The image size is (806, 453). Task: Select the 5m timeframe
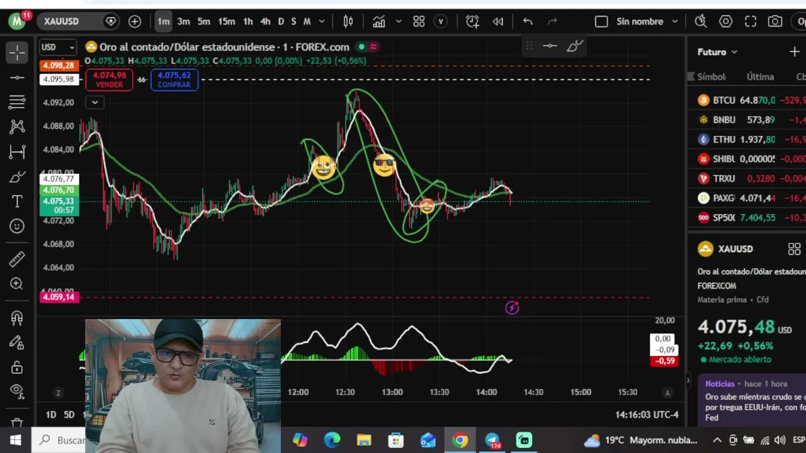pyautogui.click(x=204, y=21)
